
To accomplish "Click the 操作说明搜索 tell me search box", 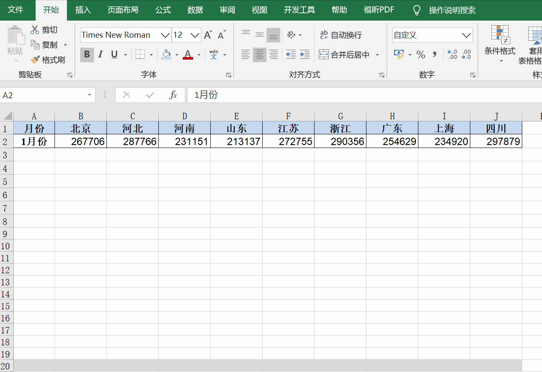I will click(x=452, y=10).
